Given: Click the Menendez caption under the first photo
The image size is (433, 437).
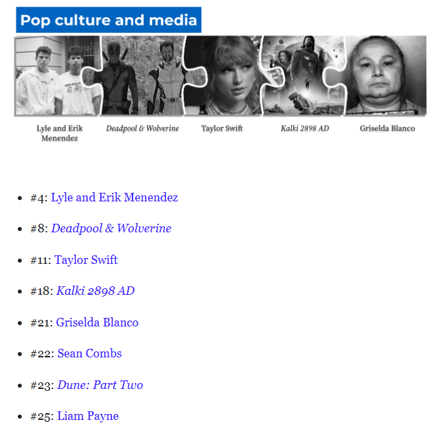Looking at the screenshot, I should [59, 133].
